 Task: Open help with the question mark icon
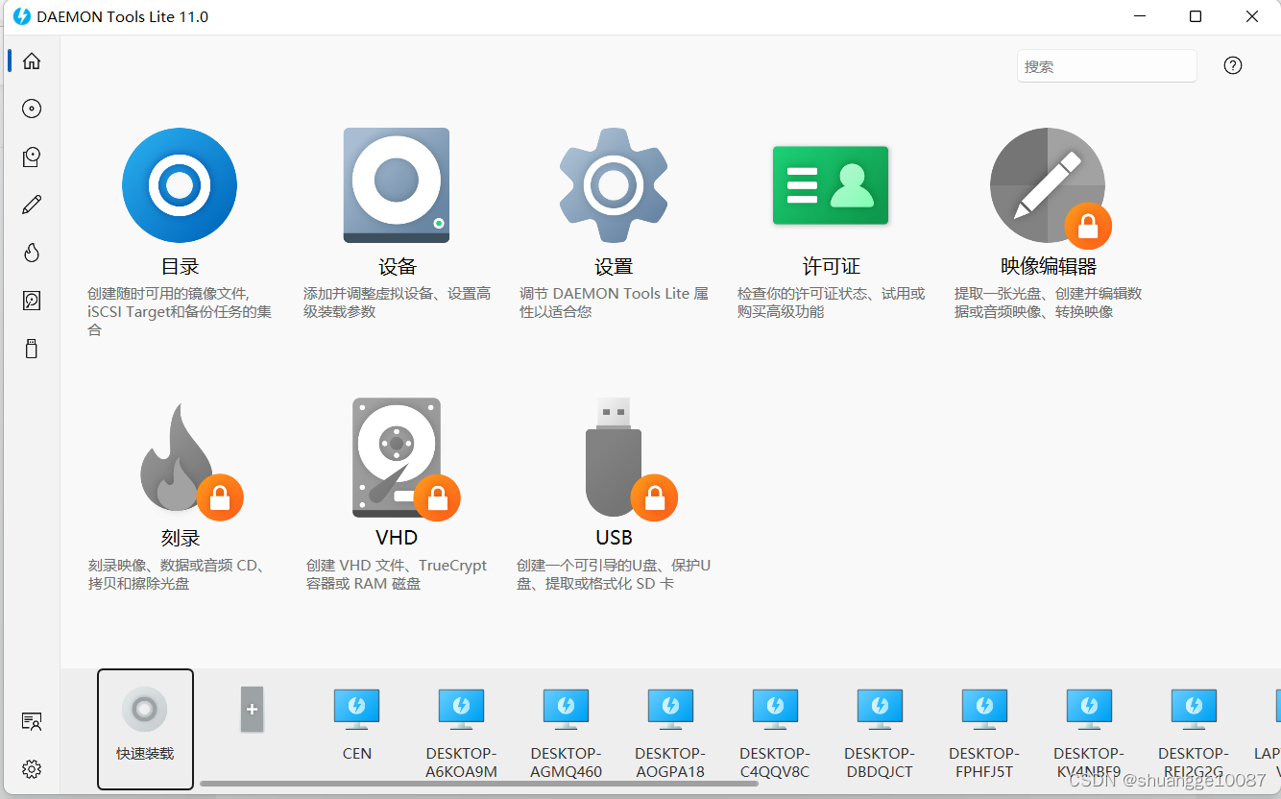click(1233, 65)
